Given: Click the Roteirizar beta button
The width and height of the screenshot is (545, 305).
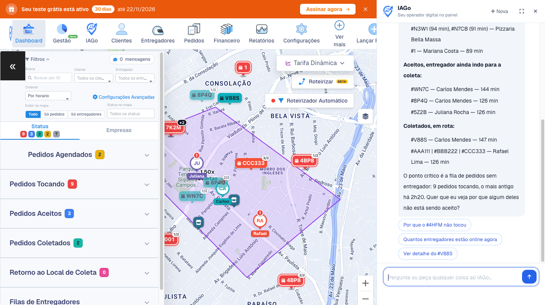Looking at the screenshot, I should pos(323,82).
